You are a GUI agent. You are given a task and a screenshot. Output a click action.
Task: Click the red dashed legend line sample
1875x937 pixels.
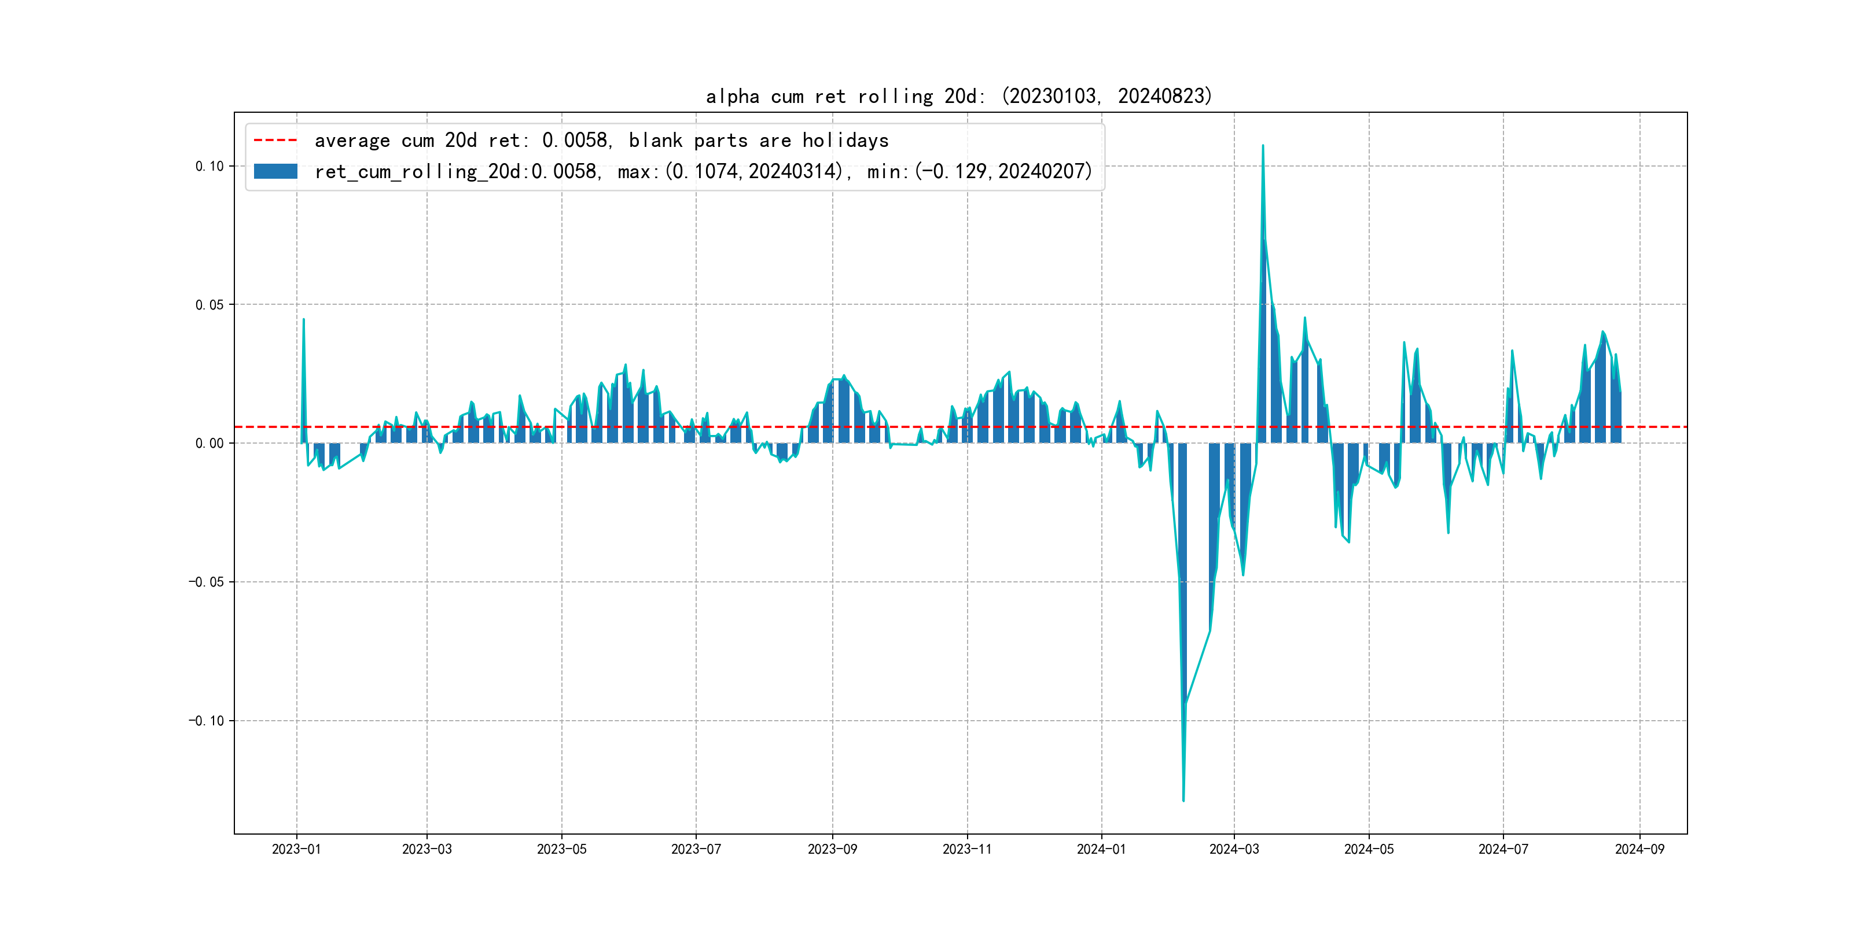point(275,139)
